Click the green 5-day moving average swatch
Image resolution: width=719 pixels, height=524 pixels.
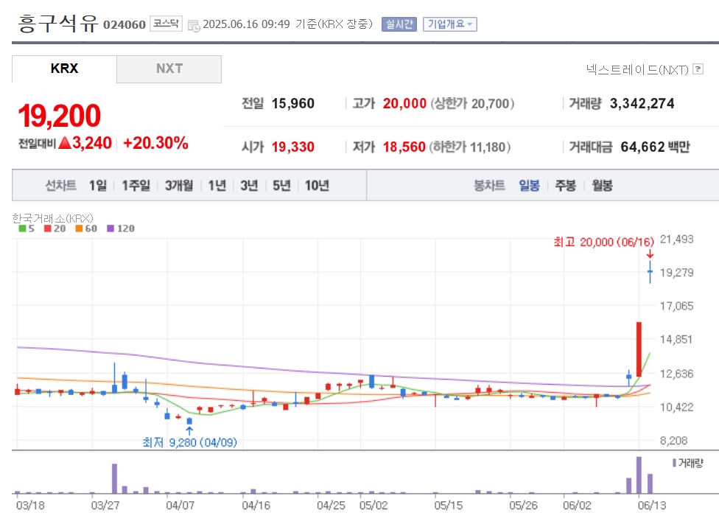(x=22, y=228)
